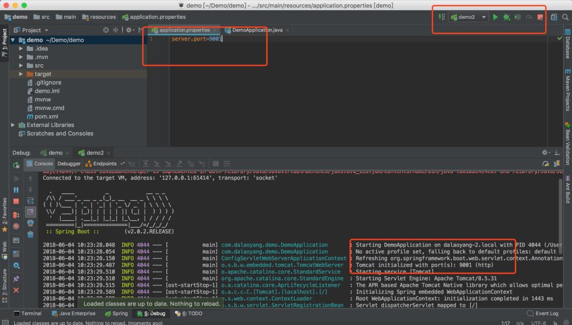Clear console output with trash icon
This screenshot has width=572, height=325.
pyautogui.click(x=30, y=235)
